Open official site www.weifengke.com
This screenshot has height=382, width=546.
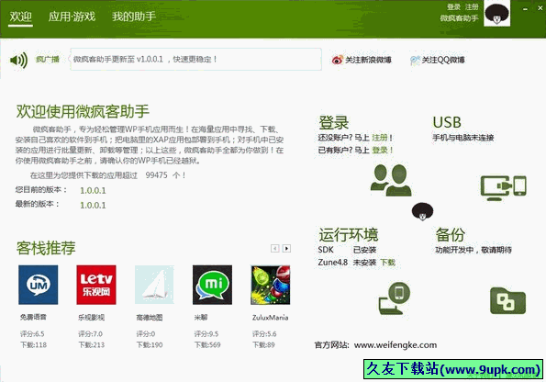396,345
